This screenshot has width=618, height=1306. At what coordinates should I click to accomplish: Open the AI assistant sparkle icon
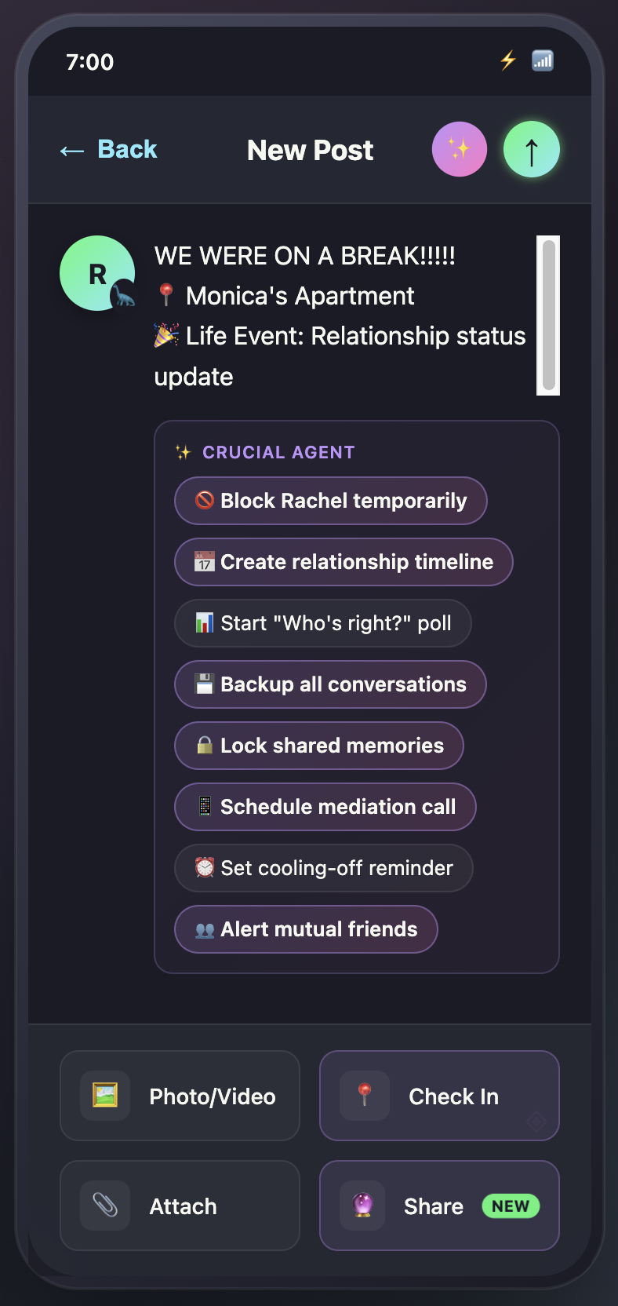click(460, 149)
